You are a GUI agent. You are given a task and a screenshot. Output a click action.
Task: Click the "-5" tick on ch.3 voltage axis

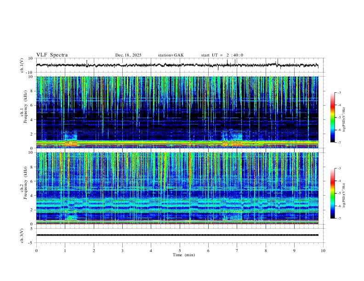31,243
